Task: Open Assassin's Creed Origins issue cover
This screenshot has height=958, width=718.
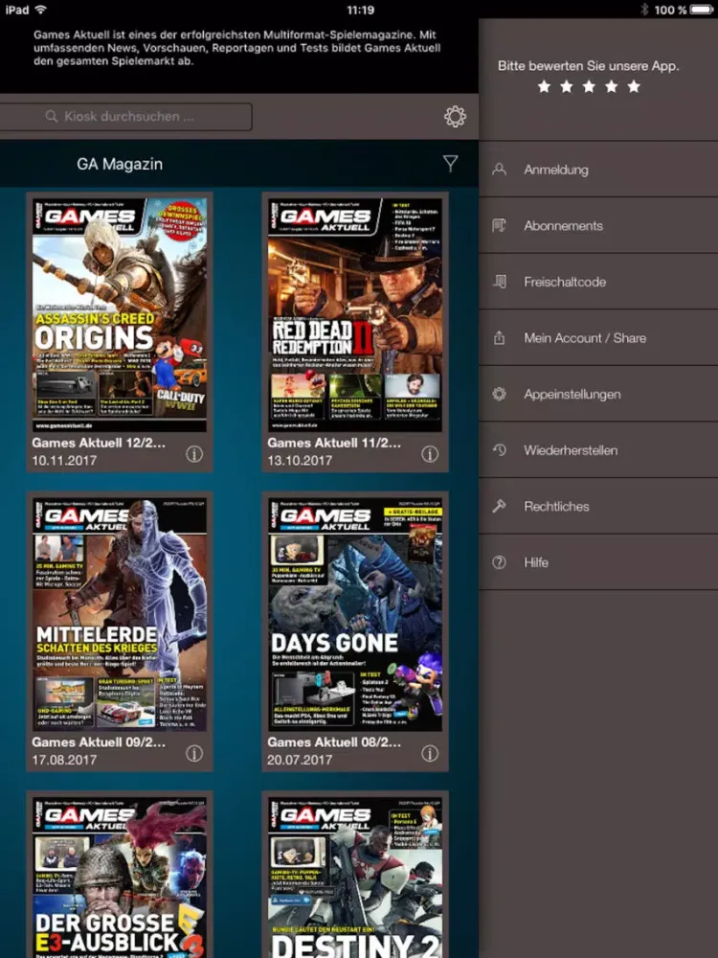Action: click(x=120, y=314)
